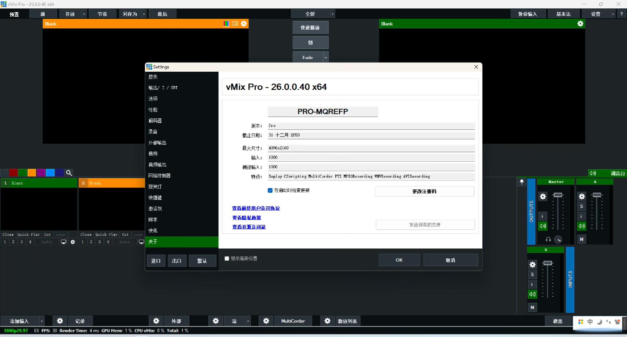627x337 pixels.
Task: Open the bus B audio settings gear
Action: pos(532,265)
